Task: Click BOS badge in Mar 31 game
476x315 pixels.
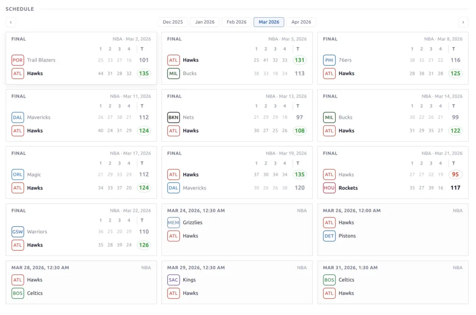Action: tap(329, 280)
